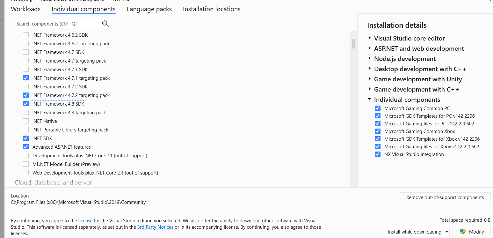Check .NET Framework 4.8 targeting pack

[26, 113]
